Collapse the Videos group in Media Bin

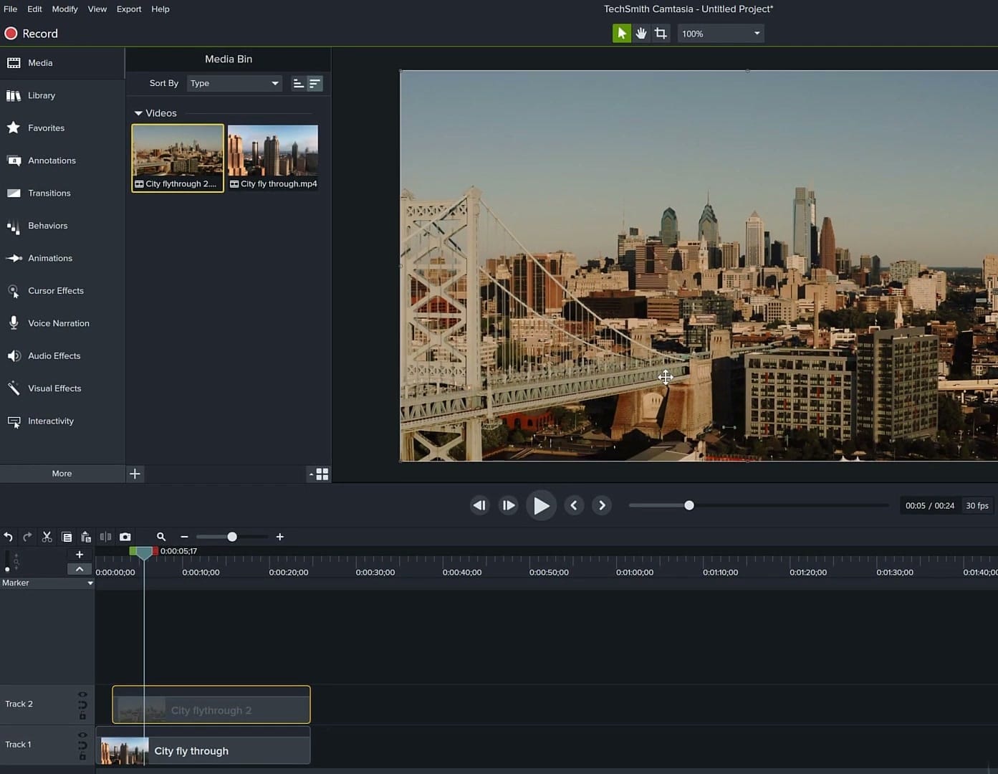[138, 113]
